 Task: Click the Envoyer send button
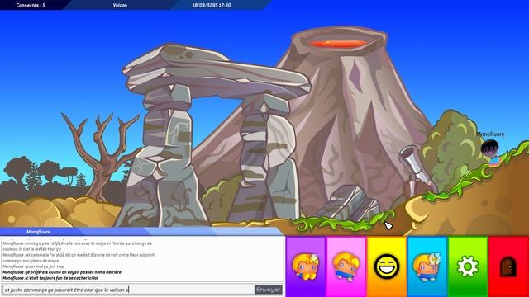[x=268, y=290]
